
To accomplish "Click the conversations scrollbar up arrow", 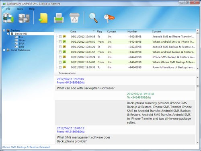I will 198,77.
